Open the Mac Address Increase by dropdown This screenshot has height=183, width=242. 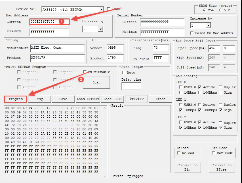click(100, 29)
